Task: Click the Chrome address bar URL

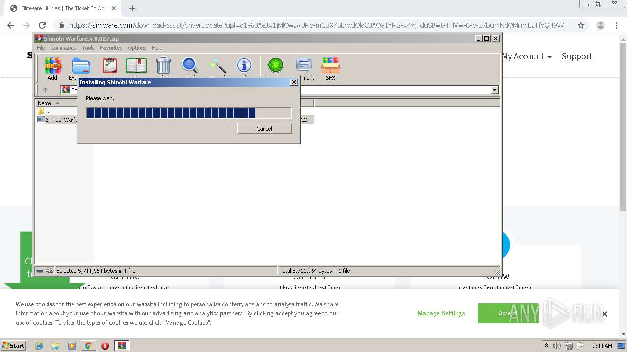Action: click(319, 25)
